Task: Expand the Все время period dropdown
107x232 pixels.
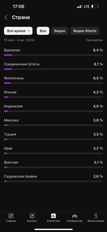Action: pyautogui.click(x=18, y=31)
